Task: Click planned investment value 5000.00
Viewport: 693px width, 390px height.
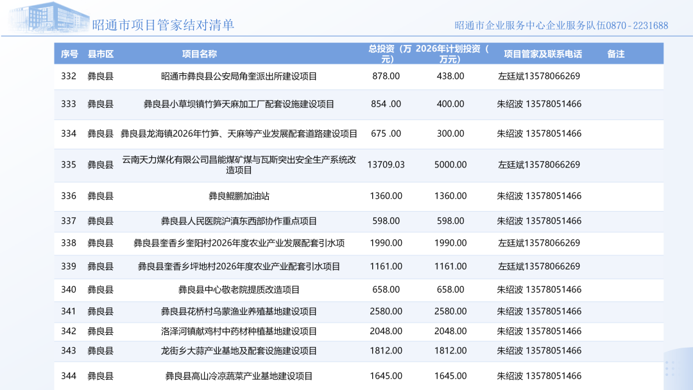Action: point(450,164)
